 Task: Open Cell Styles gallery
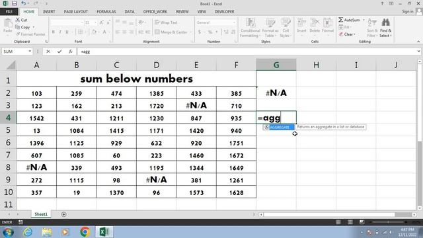tap(286, 28)
